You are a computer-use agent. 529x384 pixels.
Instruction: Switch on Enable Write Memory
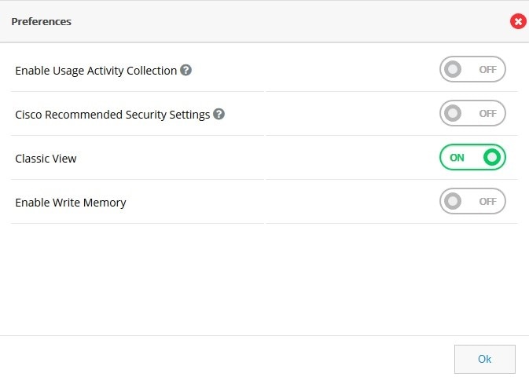click(472, 201)
